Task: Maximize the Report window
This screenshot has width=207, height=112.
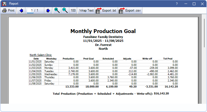Action: pyautogui.click(x=194, y=4)
